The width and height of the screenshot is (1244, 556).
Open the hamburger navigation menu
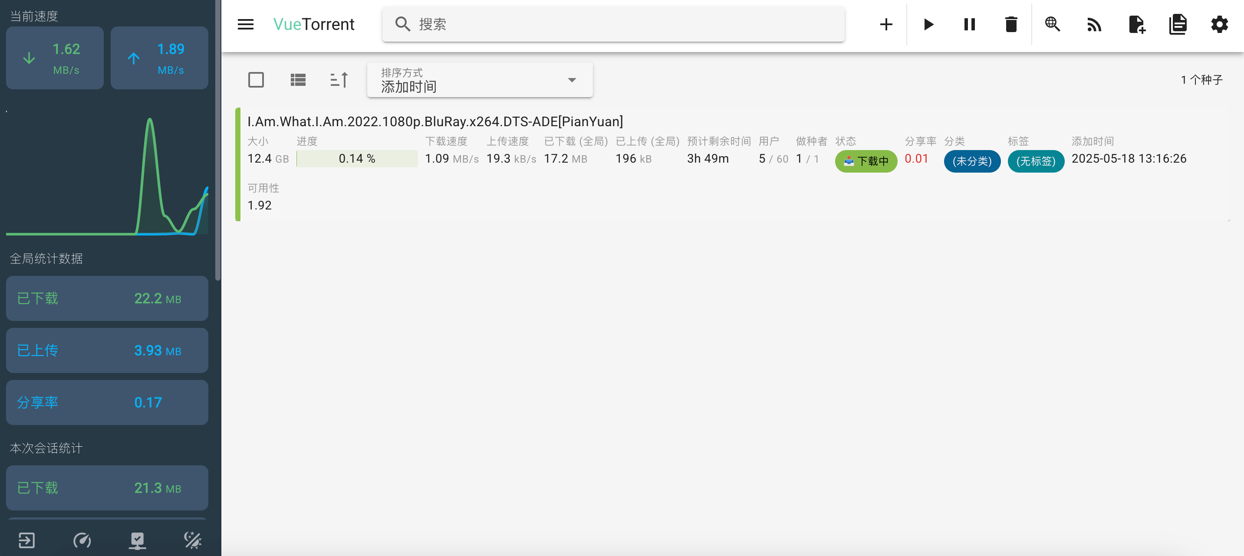click(x=245, y=24)
